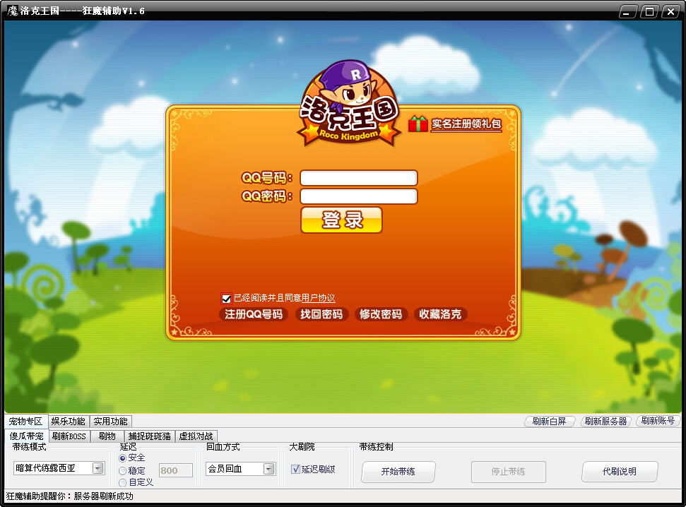686x507 pixels.
Task: Click the delay value field showing 800
Action: click(176, 470)
